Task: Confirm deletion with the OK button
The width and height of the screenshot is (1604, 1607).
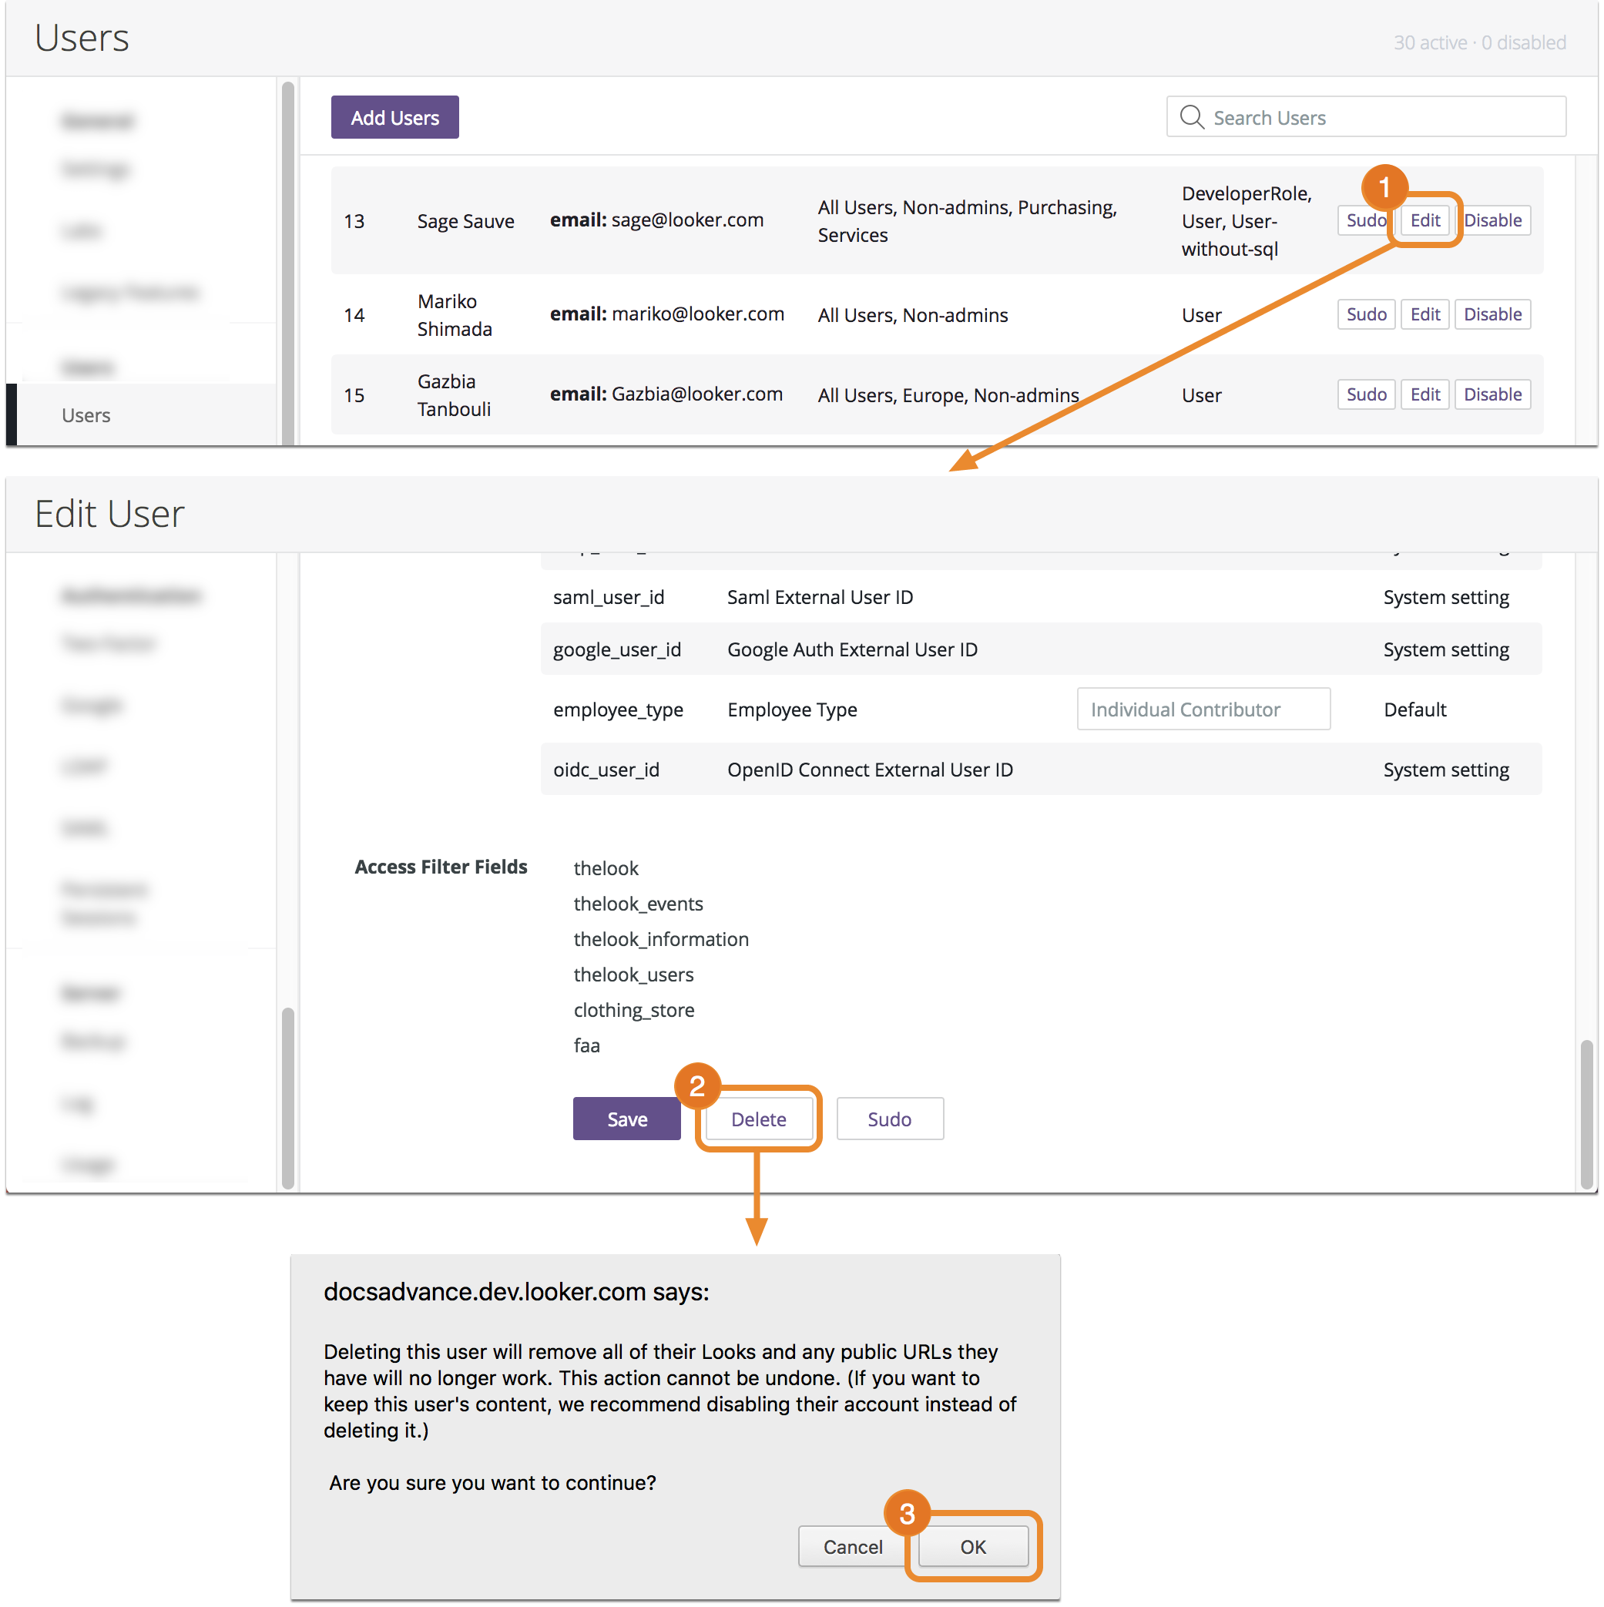Action: tap(971, 1546)
